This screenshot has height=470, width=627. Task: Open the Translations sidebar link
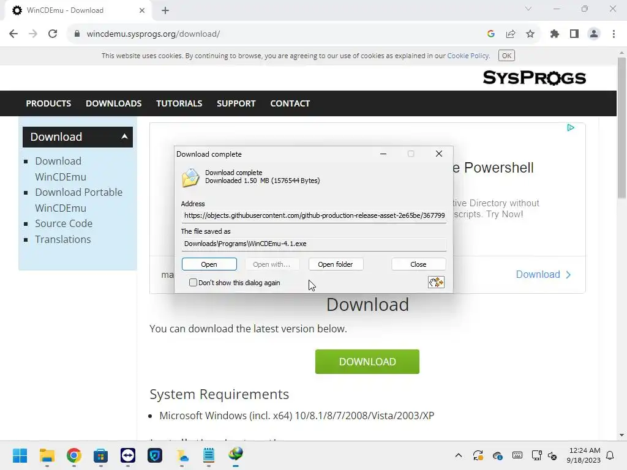63,239
